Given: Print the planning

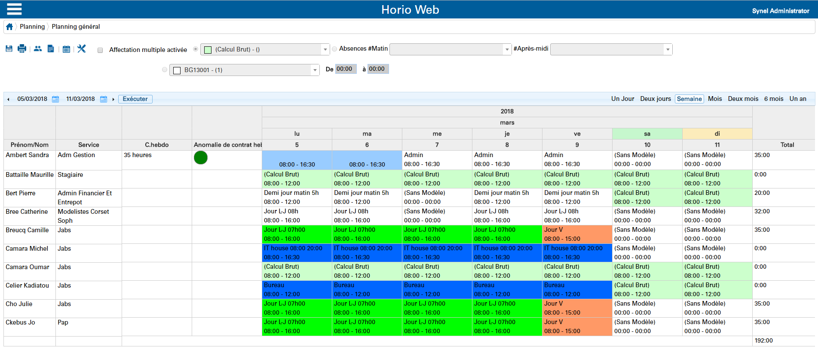Looking at the screenshot, I should [22, 49].
